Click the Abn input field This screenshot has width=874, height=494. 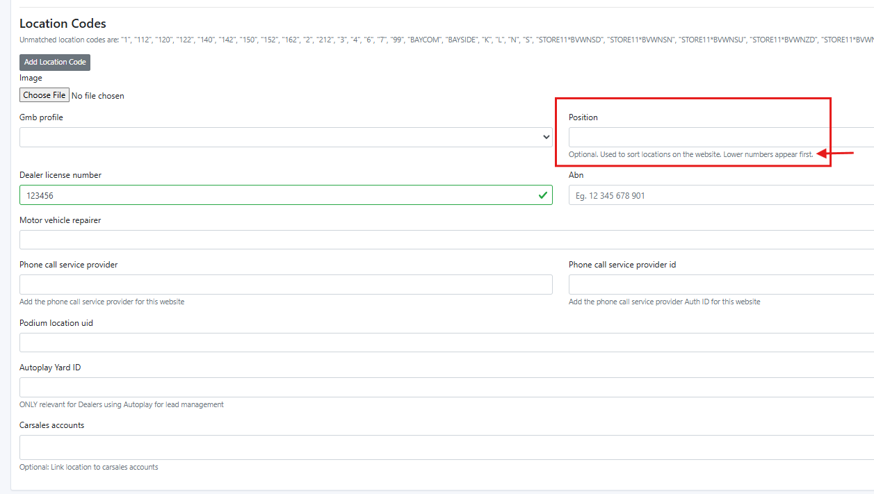721,195
